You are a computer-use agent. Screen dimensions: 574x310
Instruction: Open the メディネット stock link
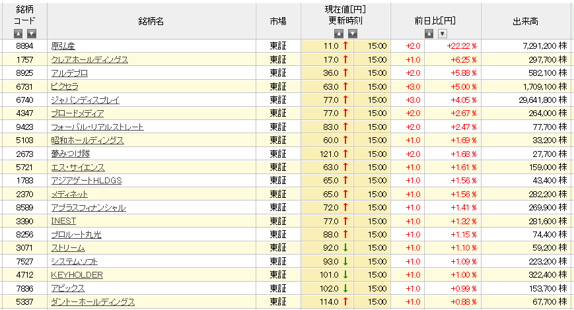[x=69, y=194]
